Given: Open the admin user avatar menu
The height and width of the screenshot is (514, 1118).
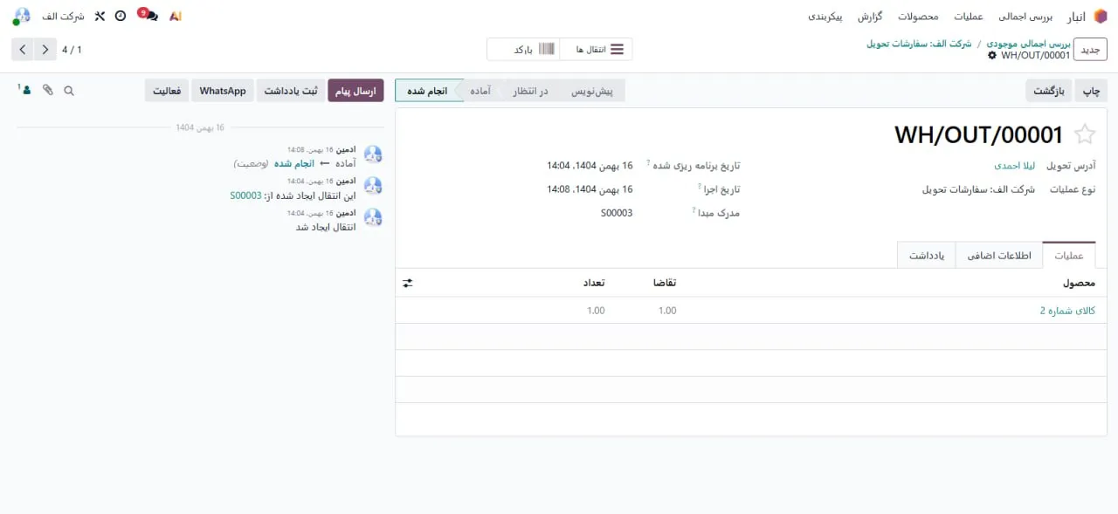Looking at the screenshot, I should click(22, 16).
